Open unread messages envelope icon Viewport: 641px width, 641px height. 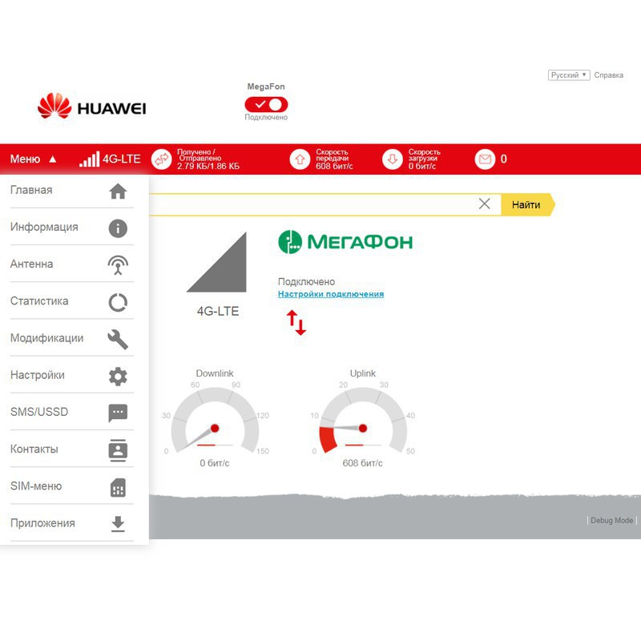coord(484,159)
